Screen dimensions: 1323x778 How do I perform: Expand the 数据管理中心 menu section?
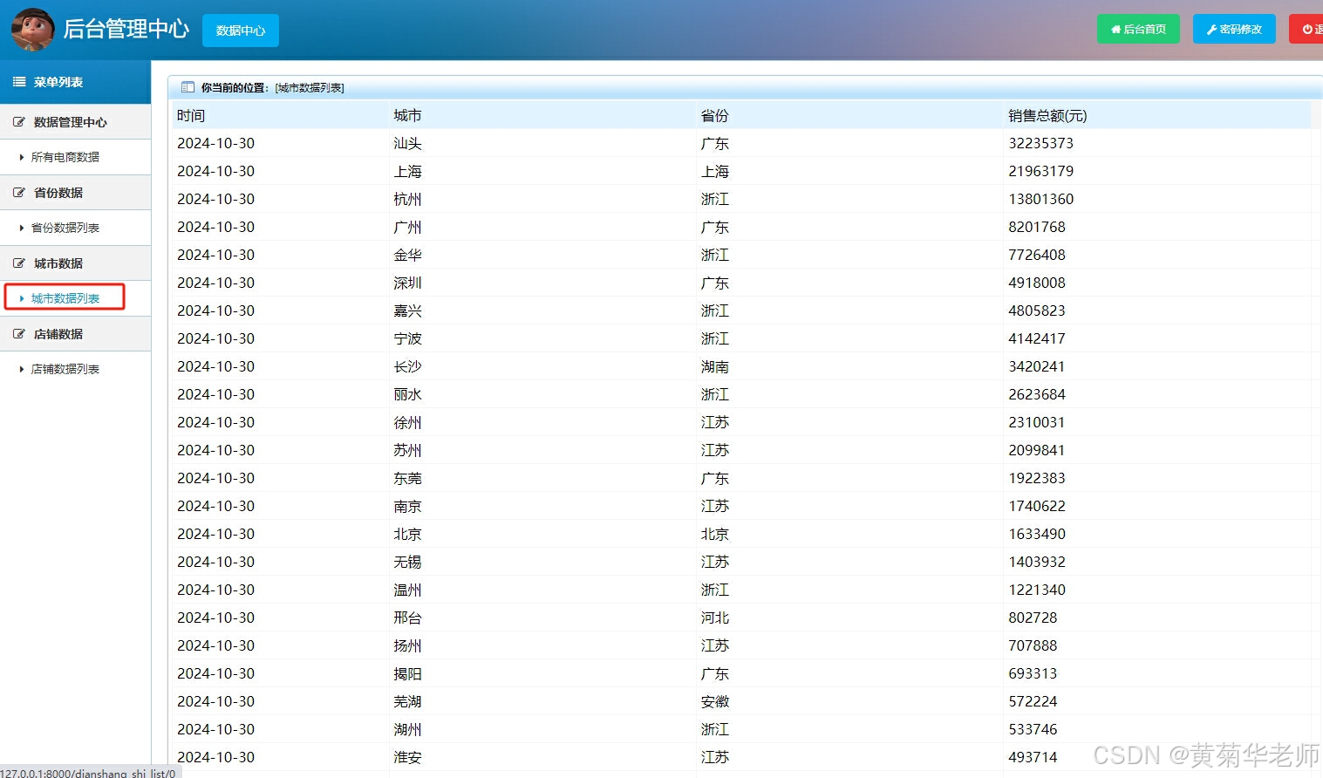pyautogui.click(x=75, y=122)
